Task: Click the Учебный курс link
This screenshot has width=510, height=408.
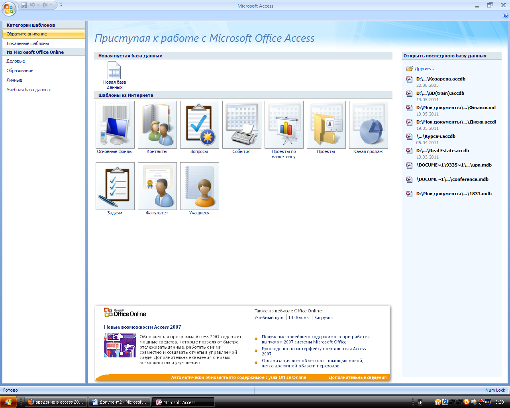Action: 269,318
